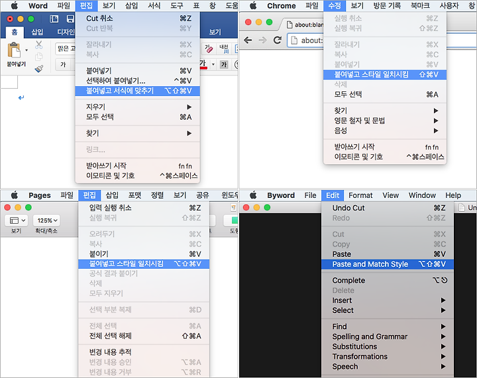Click the Word sidebar layout icon

(x=54, y=19)
